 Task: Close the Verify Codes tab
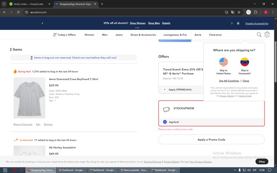[x=49, y=4]
